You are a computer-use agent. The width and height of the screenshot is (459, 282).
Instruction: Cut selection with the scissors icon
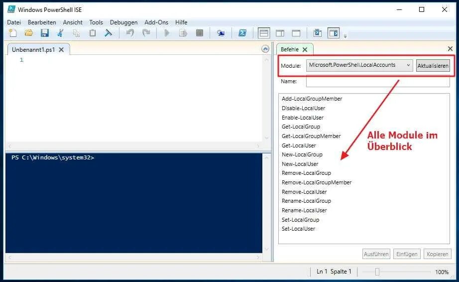pos(60,33)
